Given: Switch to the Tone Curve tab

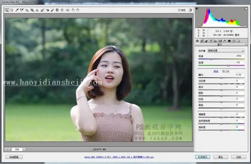Looking at the screenshot, I should [202, 41].
